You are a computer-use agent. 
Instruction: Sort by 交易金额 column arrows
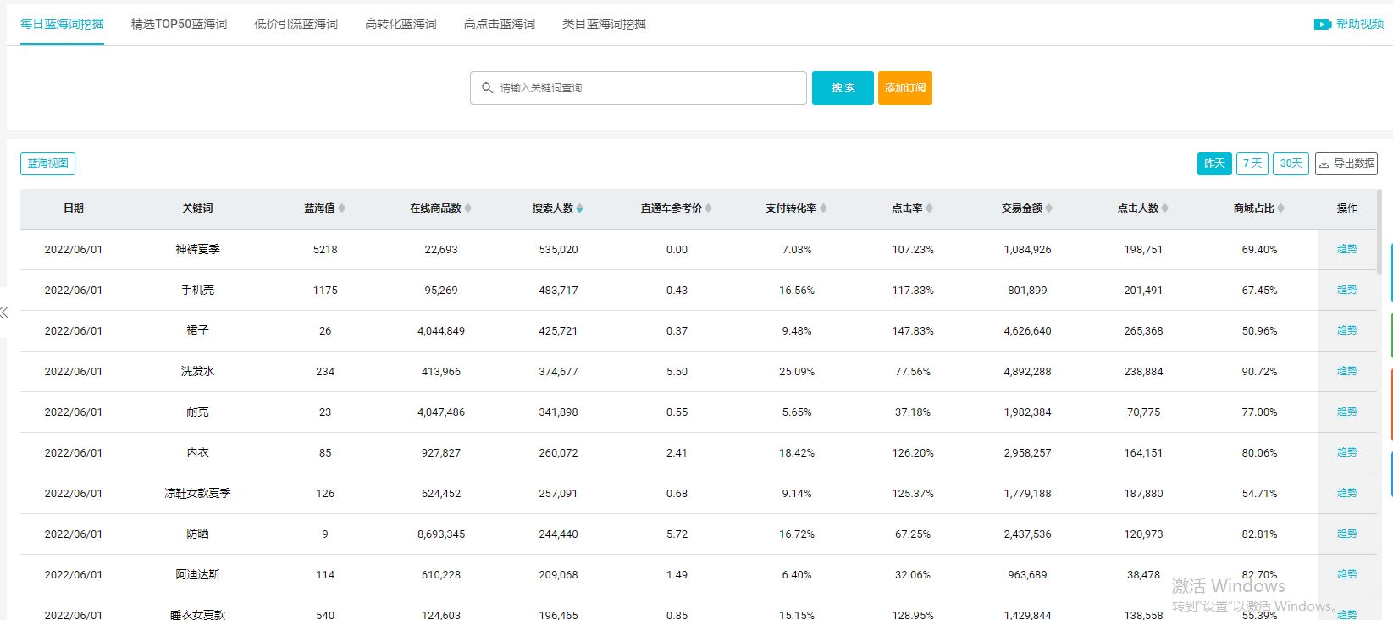[x=1048, y=208]
